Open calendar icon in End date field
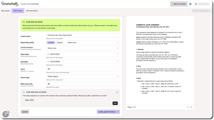The width and height of the screenshot is (214, 120). (48, 62)
